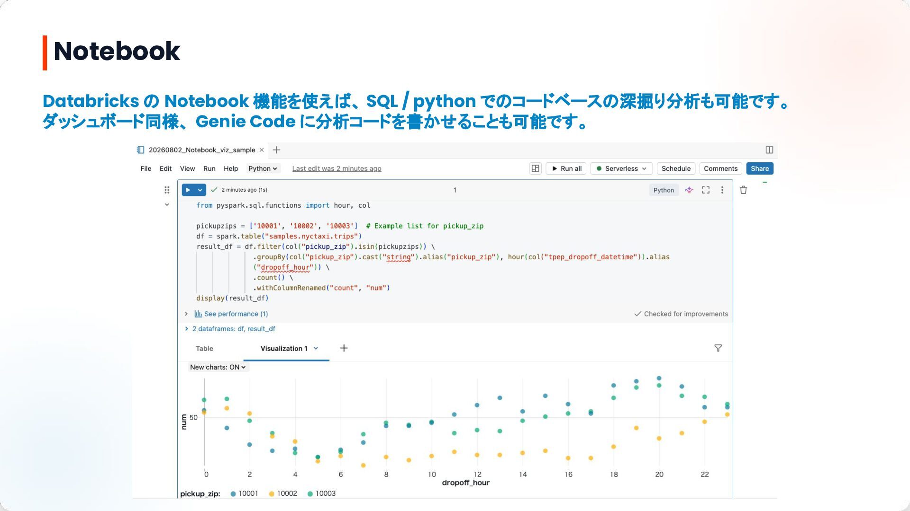This screenshot has height=511, width=910.
Task: Close the 20260802_Notebook_viz_sample tab
Action: tap(262, 150)
